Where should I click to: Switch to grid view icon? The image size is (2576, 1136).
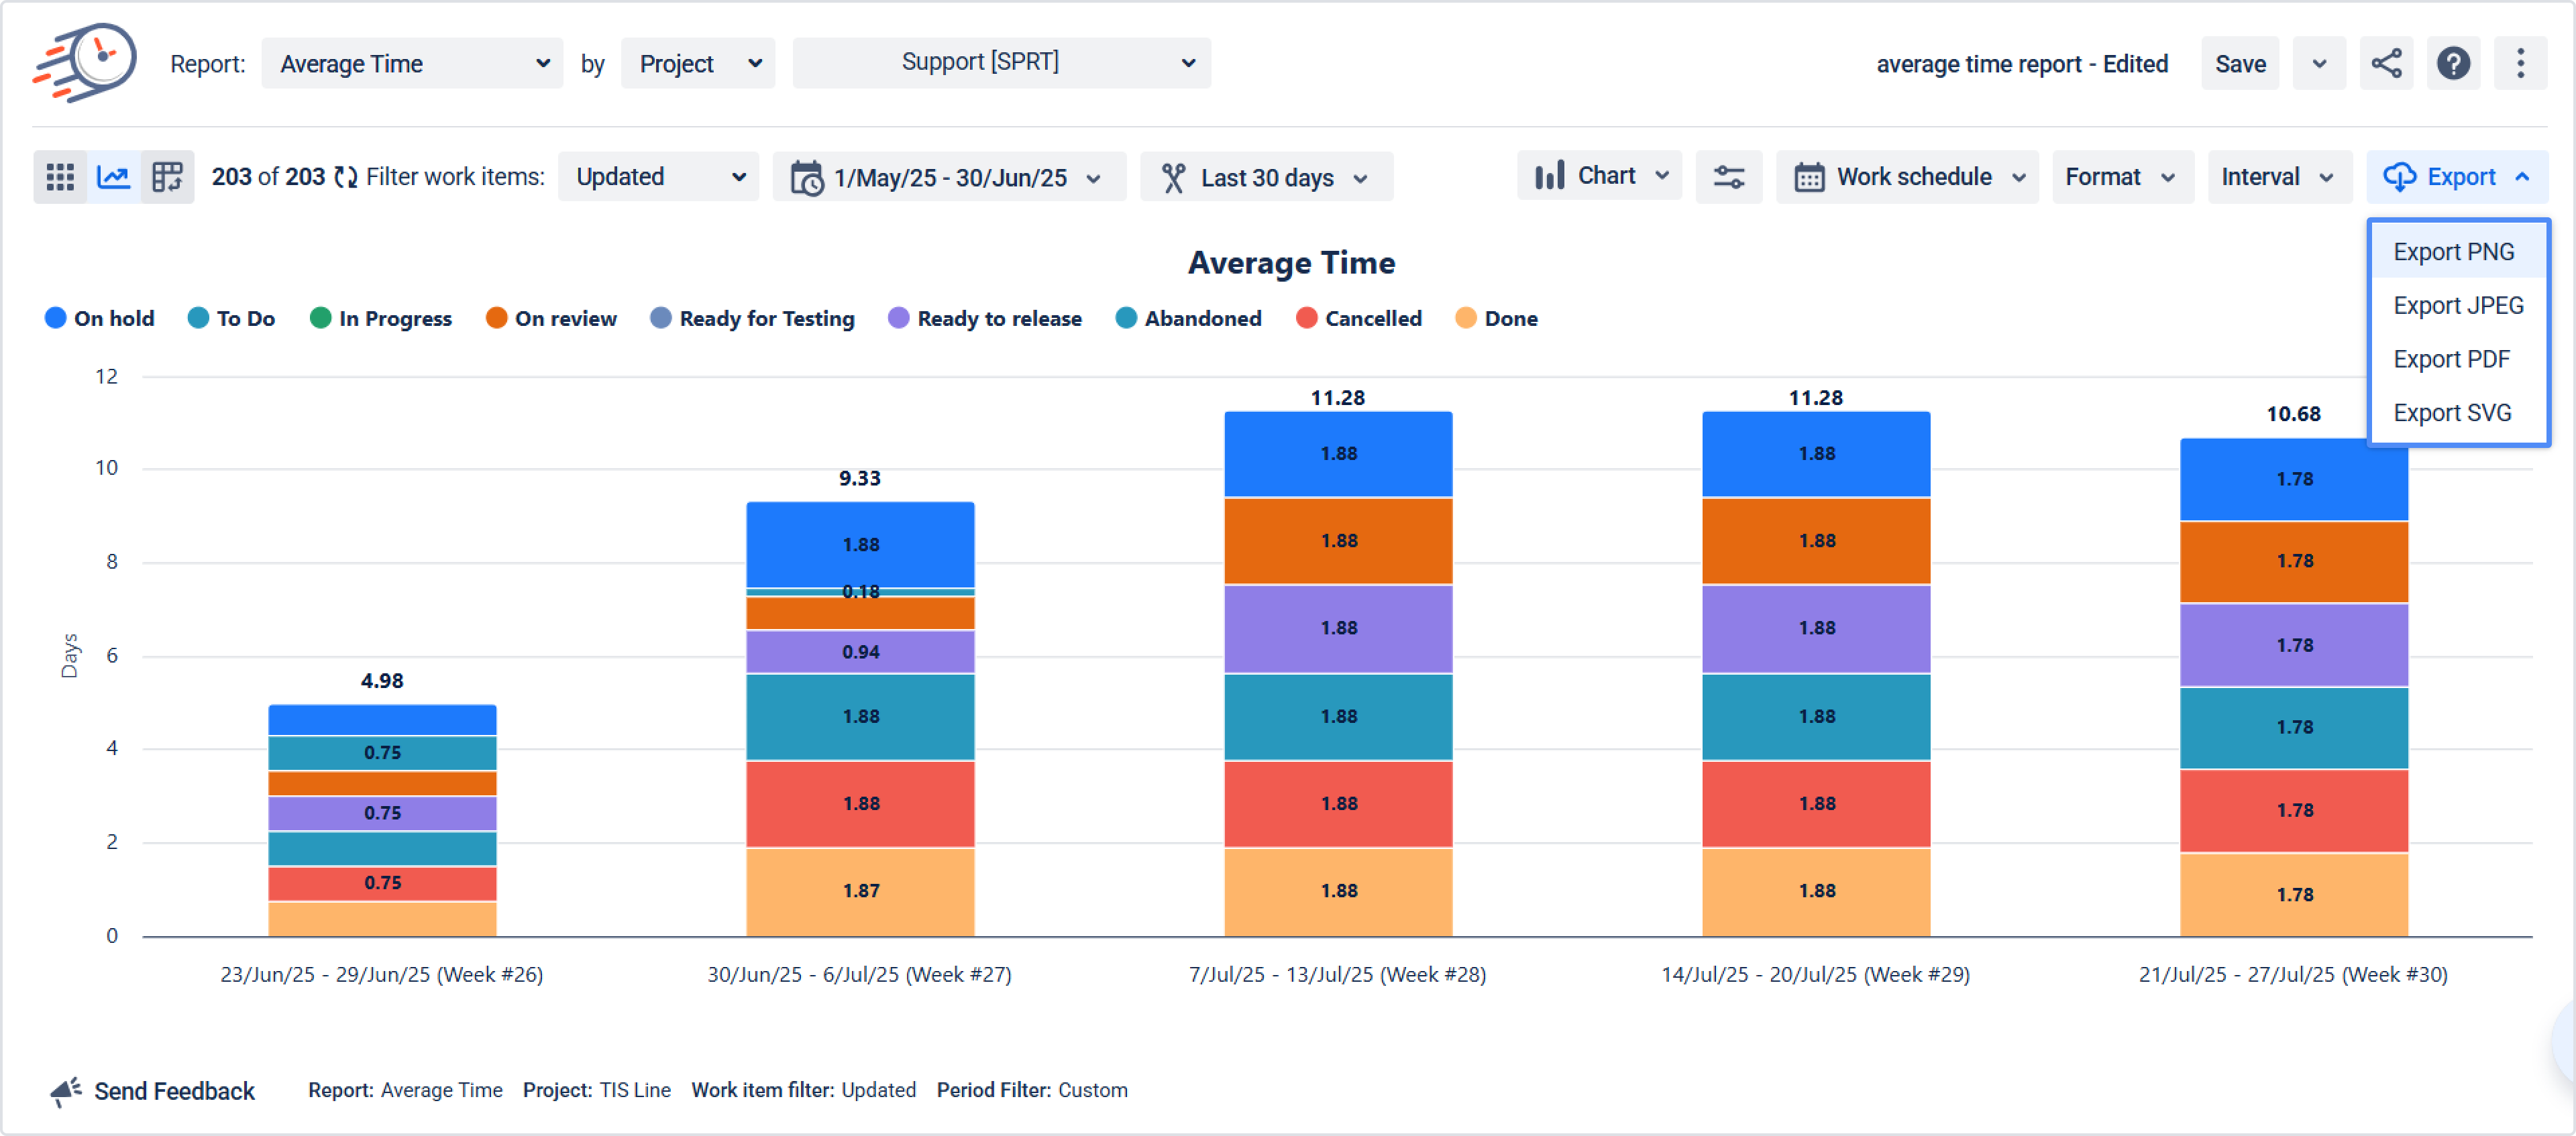coord(60,177)
